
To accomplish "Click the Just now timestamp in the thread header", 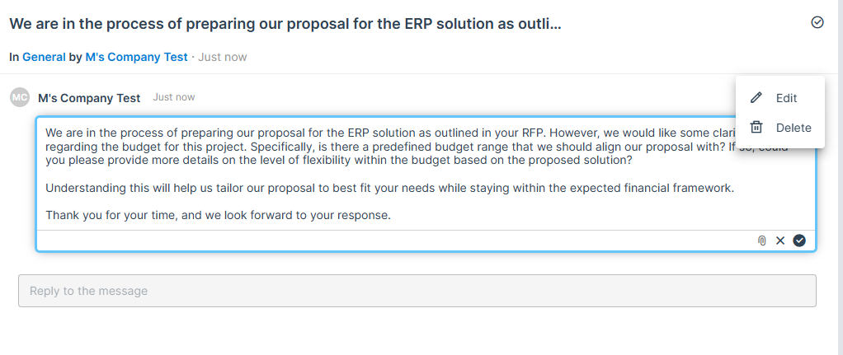I will (223, 57).
